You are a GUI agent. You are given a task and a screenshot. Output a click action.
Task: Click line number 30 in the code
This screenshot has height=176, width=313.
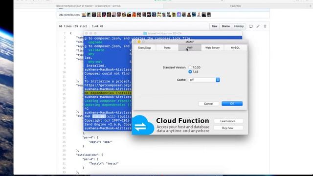point(64,159)
